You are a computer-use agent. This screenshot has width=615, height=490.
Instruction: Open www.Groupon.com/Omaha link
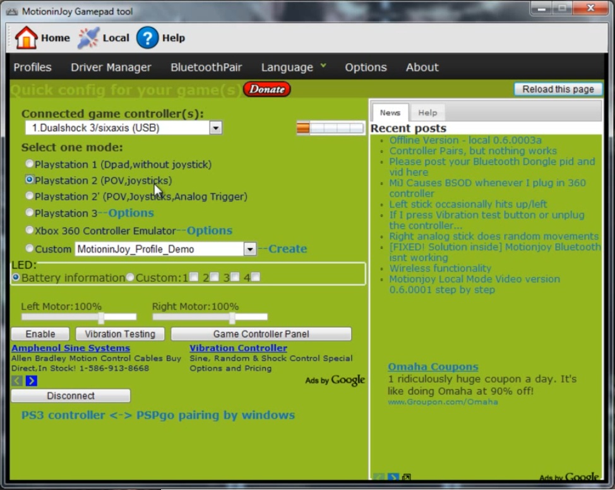(x=443, y=402)
